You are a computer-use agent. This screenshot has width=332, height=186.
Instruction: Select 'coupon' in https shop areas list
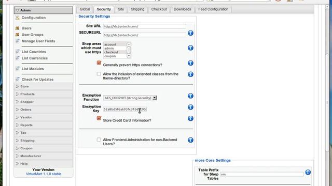coord(115,56)
